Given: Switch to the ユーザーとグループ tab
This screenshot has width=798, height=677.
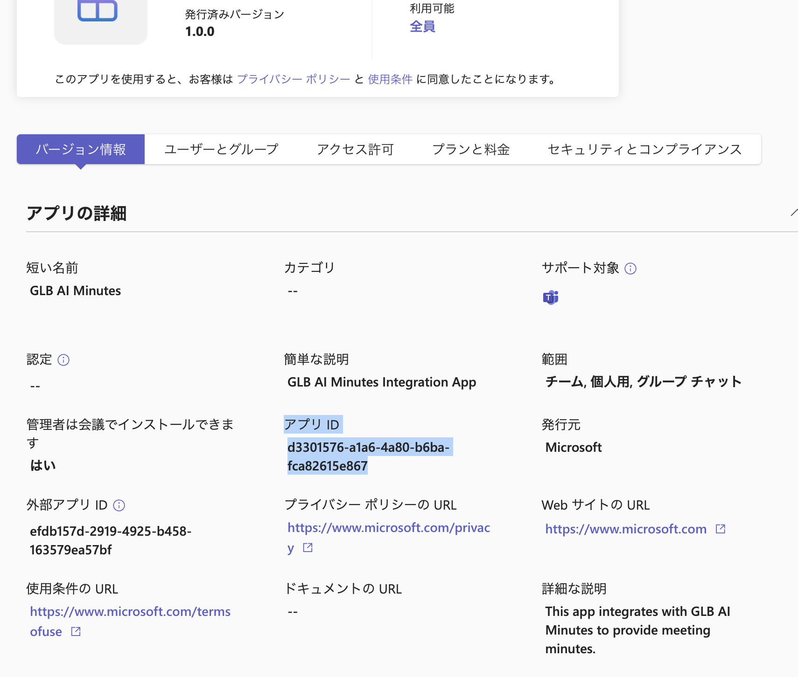Looking at the screenshot, I should [x=221, y=149].
